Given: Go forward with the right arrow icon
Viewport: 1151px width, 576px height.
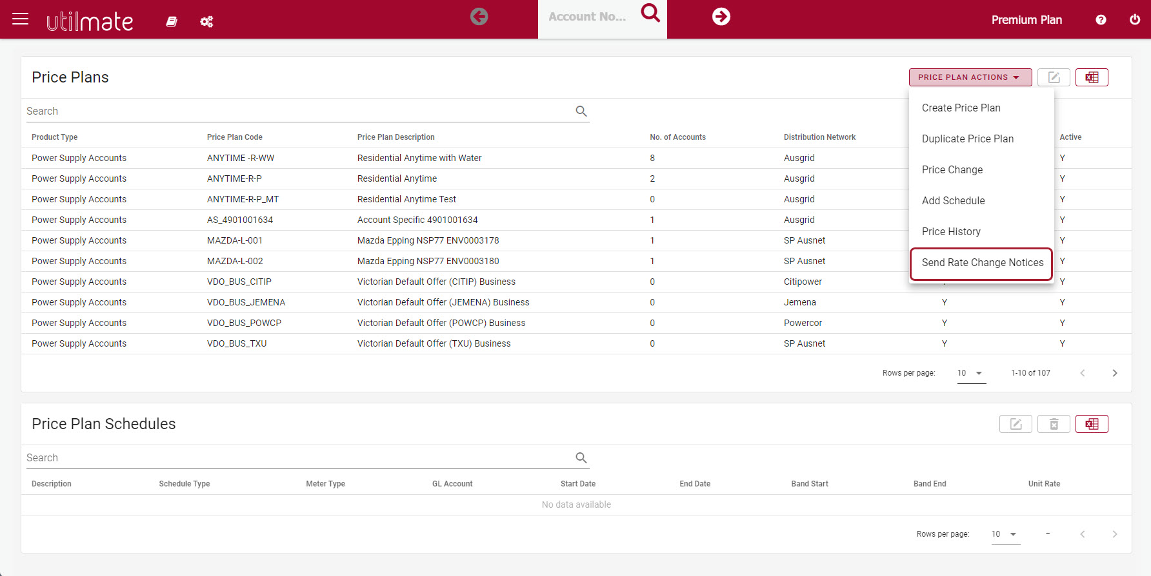Looking at the screenshot, I should tap(721, 16).
